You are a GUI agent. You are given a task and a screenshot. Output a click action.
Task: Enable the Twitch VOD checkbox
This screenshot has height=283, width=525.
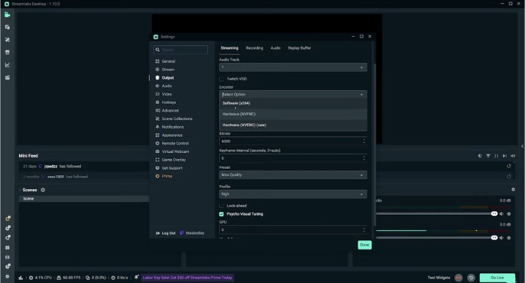pyautogui.click(x=221, y=79)
